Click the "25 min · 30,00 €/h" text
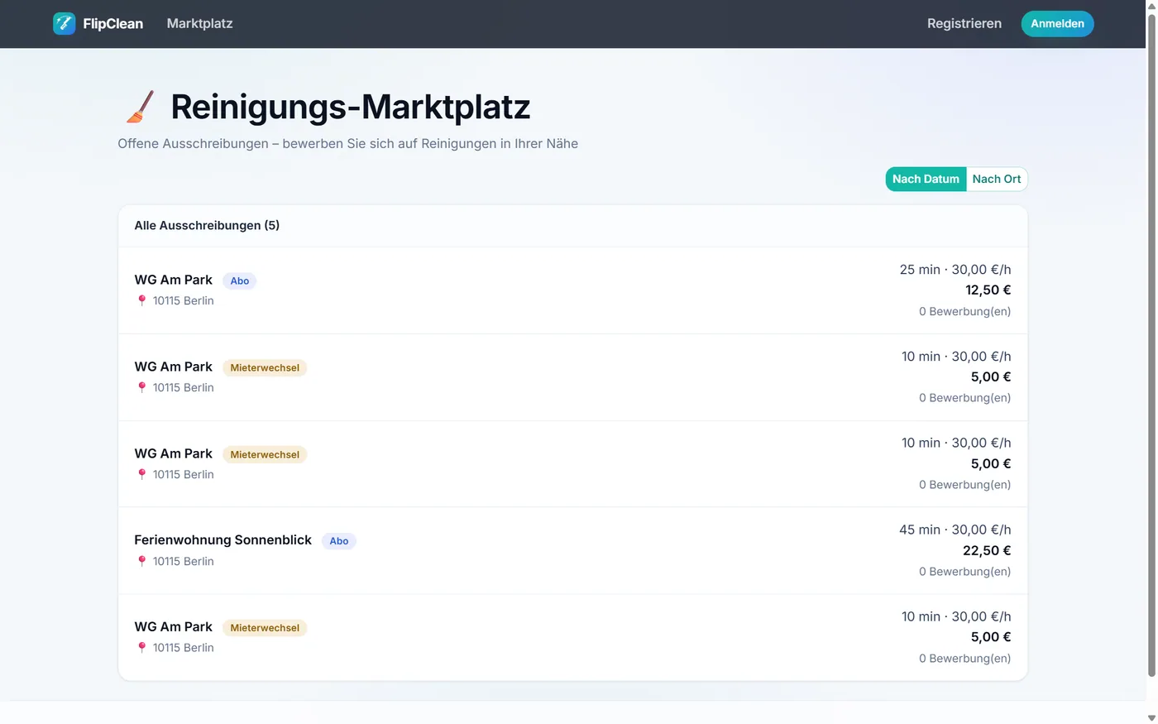Screen dimensions: 1158x724 pyautogui.click(x=955, y=270)
